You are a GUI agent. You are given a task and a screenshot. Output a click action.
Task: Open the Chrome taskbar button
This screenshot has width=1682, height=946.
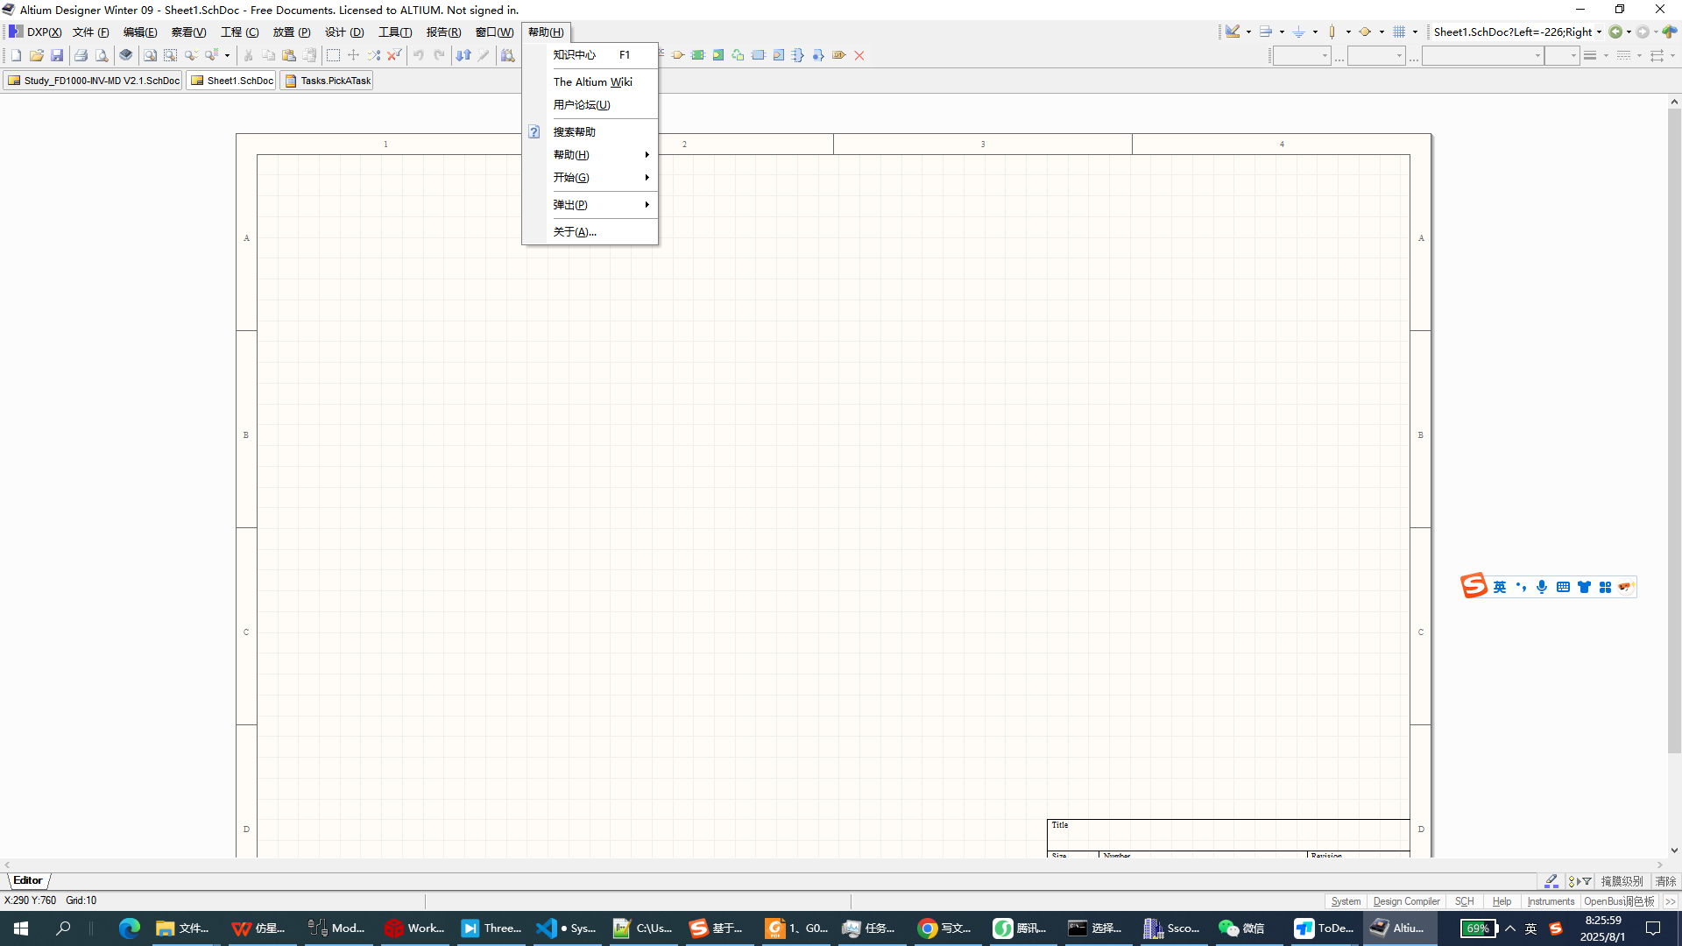coord(944,928)
